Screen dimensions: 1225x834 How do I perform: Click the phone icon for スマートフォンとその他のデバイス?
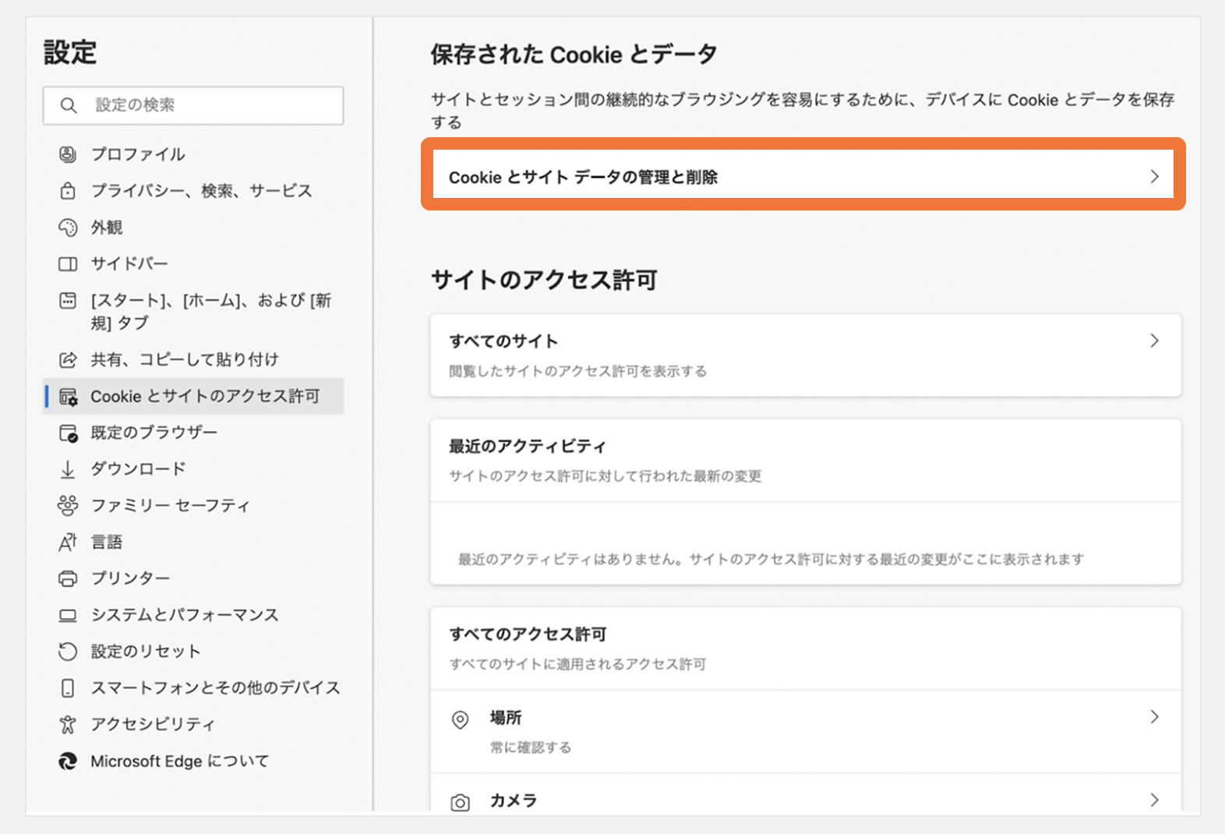(68, 688)
